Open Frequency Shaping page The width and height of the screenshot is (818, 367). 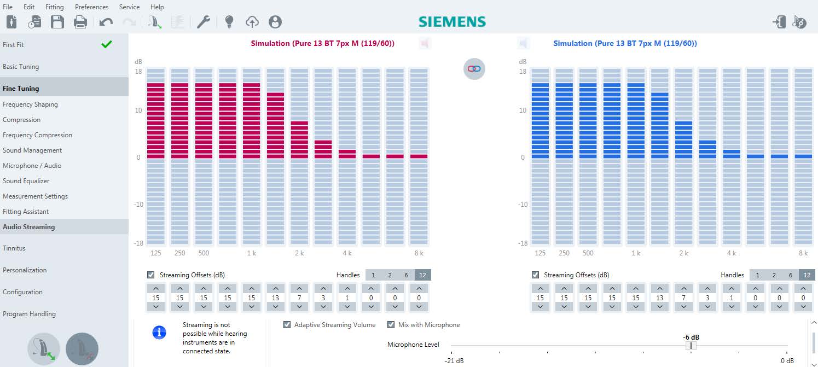(64, 104)
